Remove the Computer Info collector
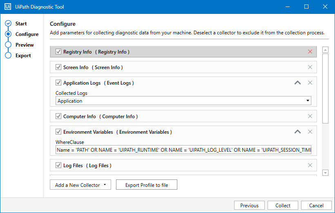The image size is (335, 213). [310, 116]
